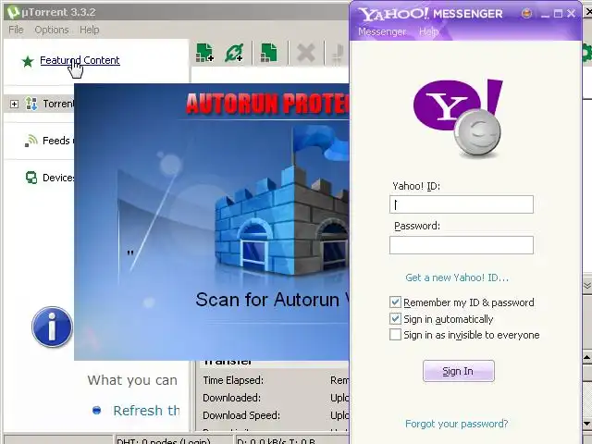Click the Autorun Protector red title text
The width and height of the screenshot is (592, 444).
[x=267, y=104]
